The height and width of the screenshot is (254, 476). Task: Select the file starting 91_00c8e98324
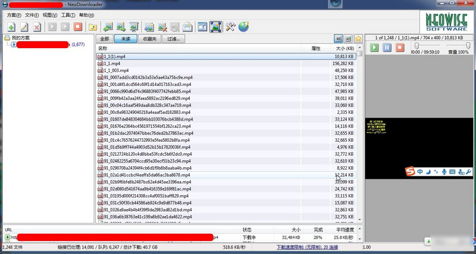point(226,112)
